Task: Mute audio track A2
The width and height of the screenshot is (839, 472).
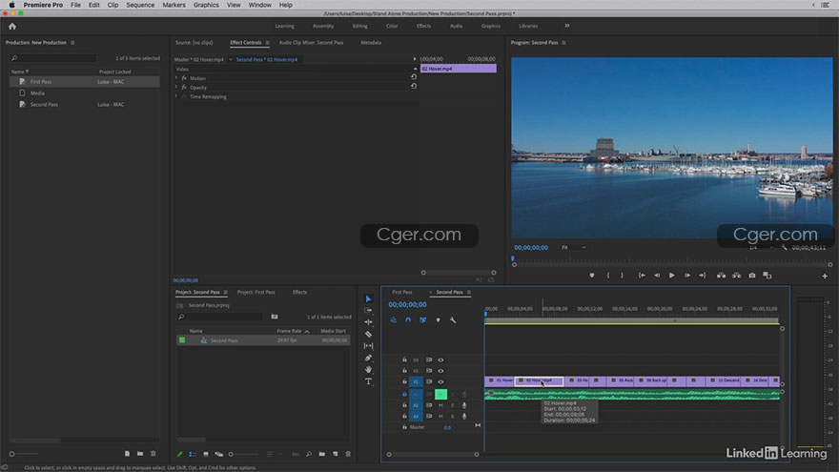Action: pos(440,405)
